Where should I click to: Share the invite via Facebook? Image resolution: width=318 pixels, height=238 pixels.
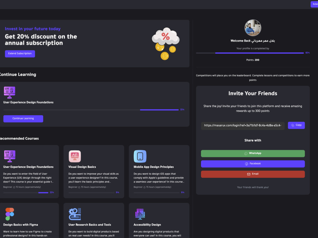(x=253, y=164)
